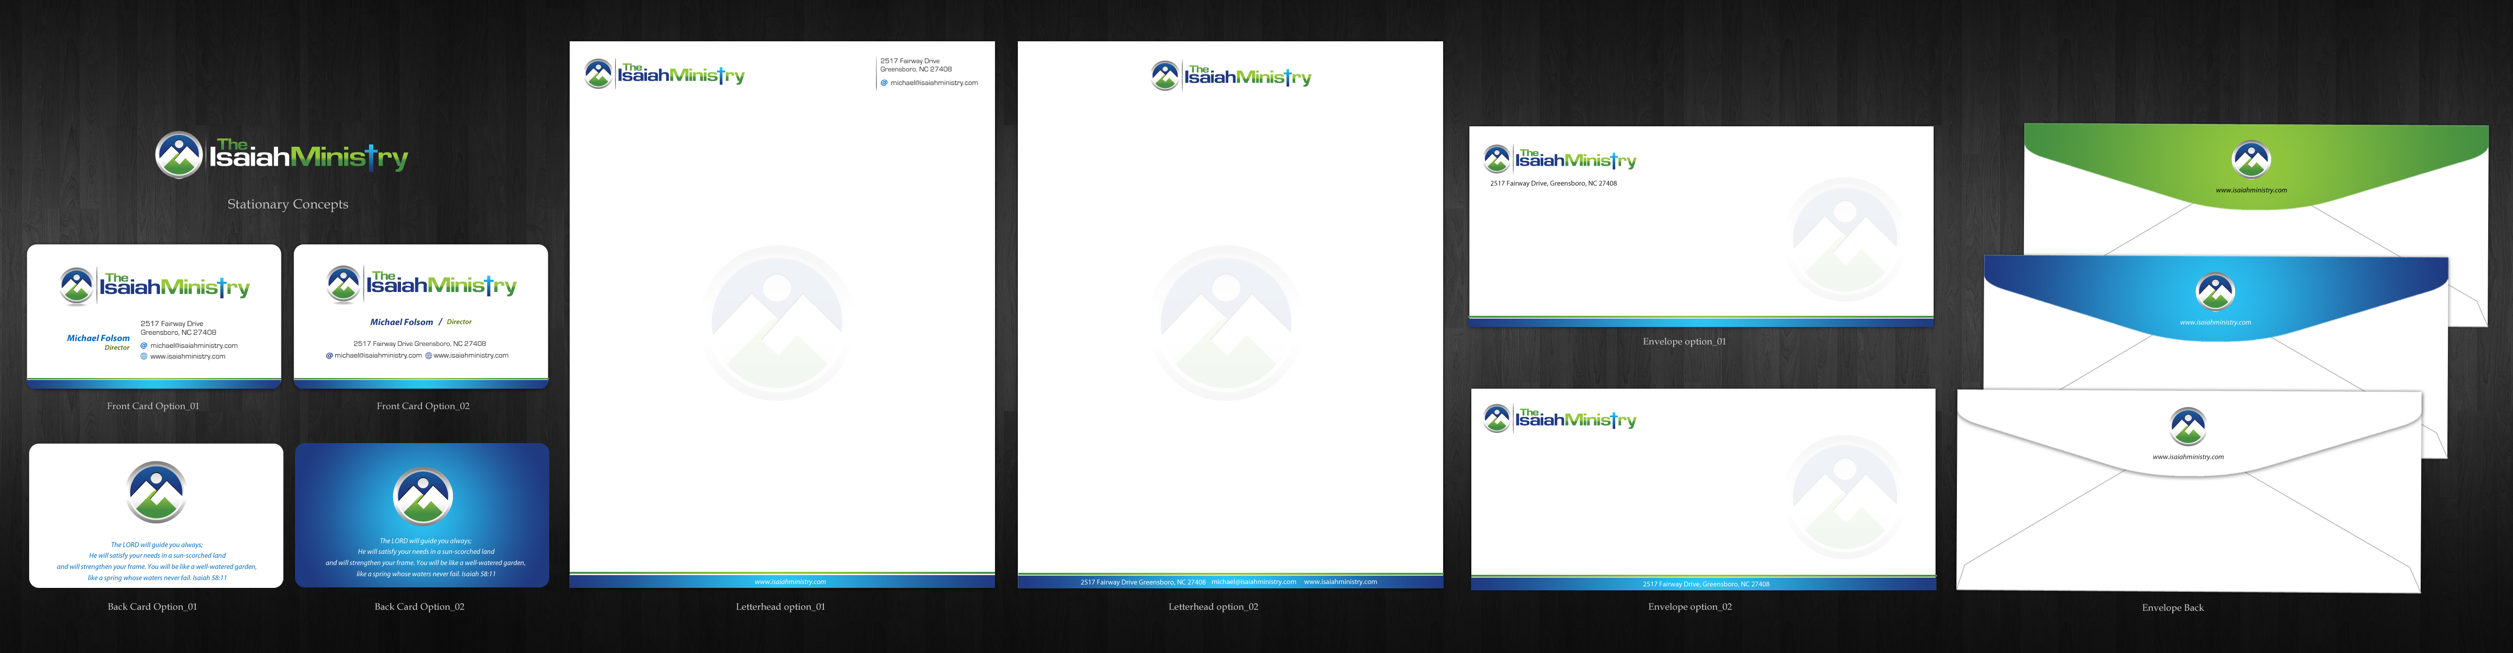Click the 'Letterhead option_02' caption
This screenshot has width=2513, height=653.
pos(1213,606)
